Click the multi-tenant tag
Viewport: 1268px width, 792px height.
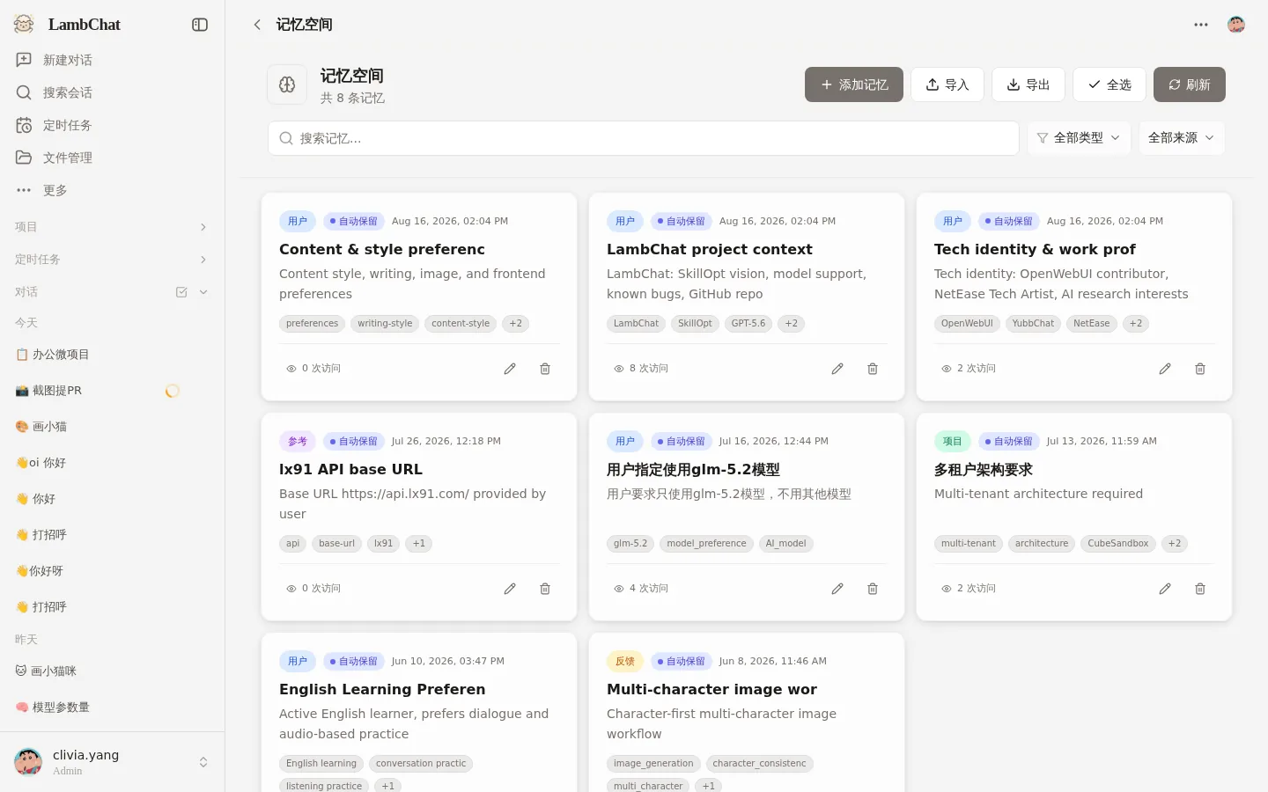point(969,544)
